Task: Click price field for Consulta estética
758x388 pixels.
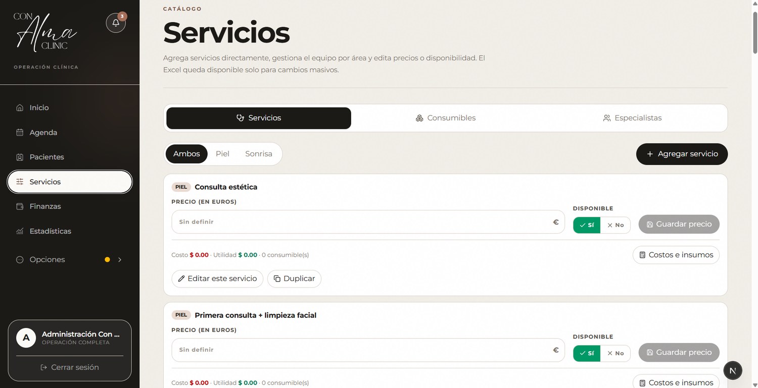Action: pyautogui.click(x=368, y=221)
